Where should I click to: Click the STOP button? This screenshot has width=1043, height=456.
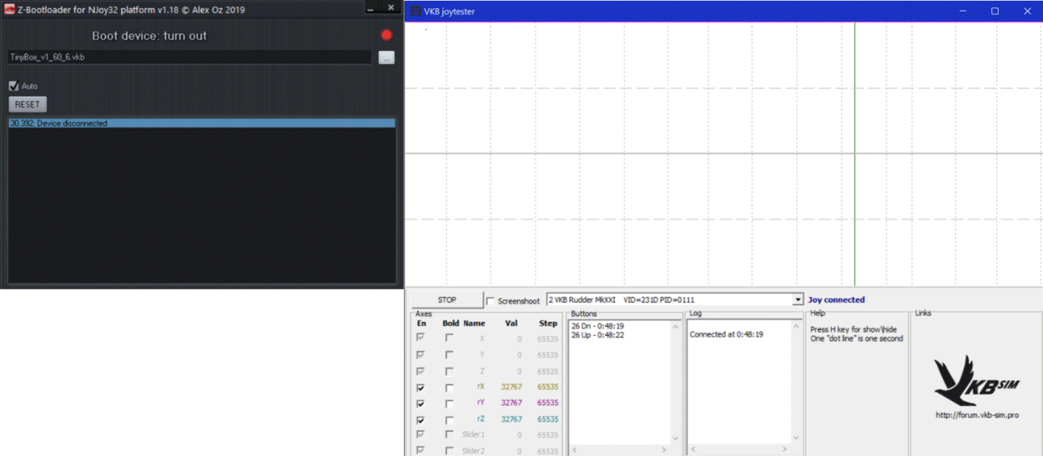(447, 300)
